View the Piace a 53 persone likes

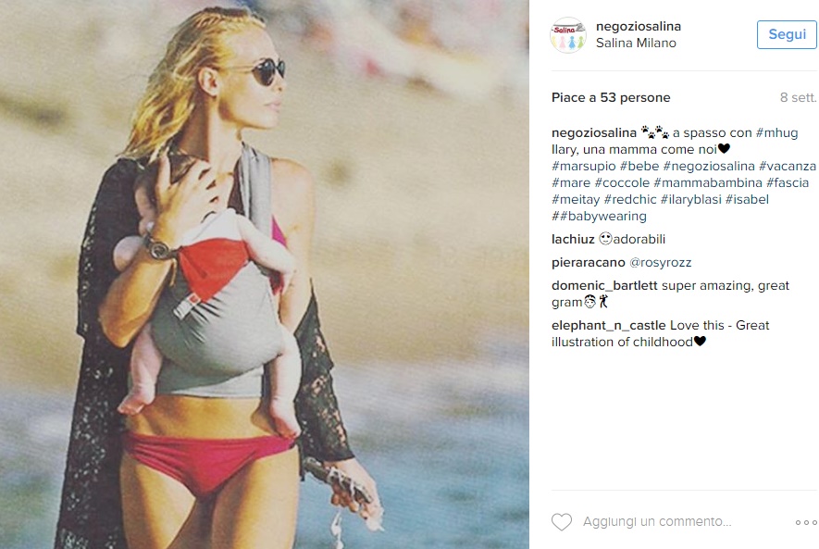(x=611, y=98)
